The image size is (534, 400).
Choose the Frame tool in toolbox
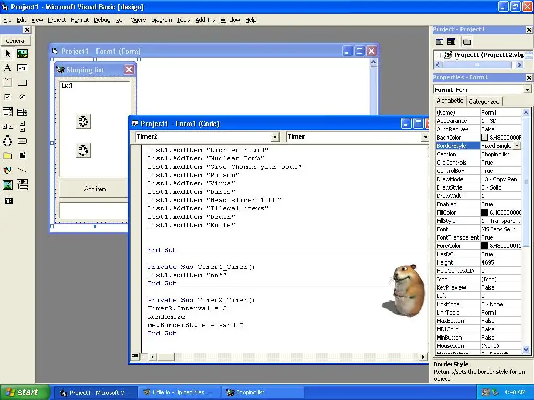7,83
